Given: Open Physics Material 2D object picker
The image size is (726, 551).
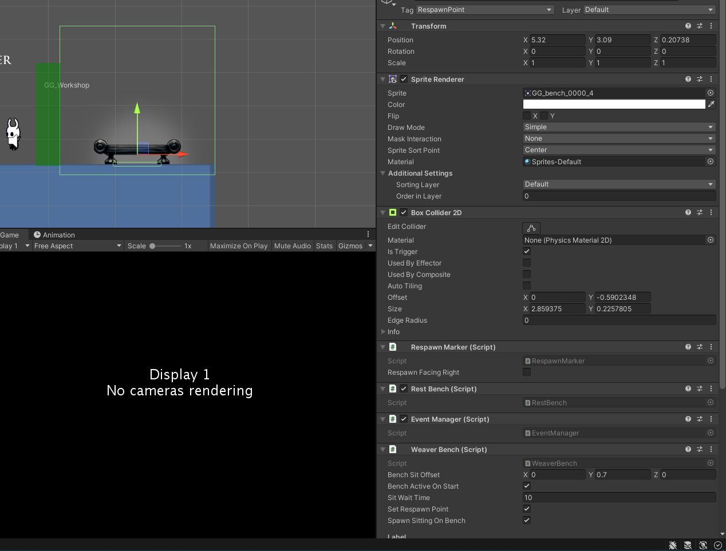Looking at the screenshot, I should tap(711, 240).
